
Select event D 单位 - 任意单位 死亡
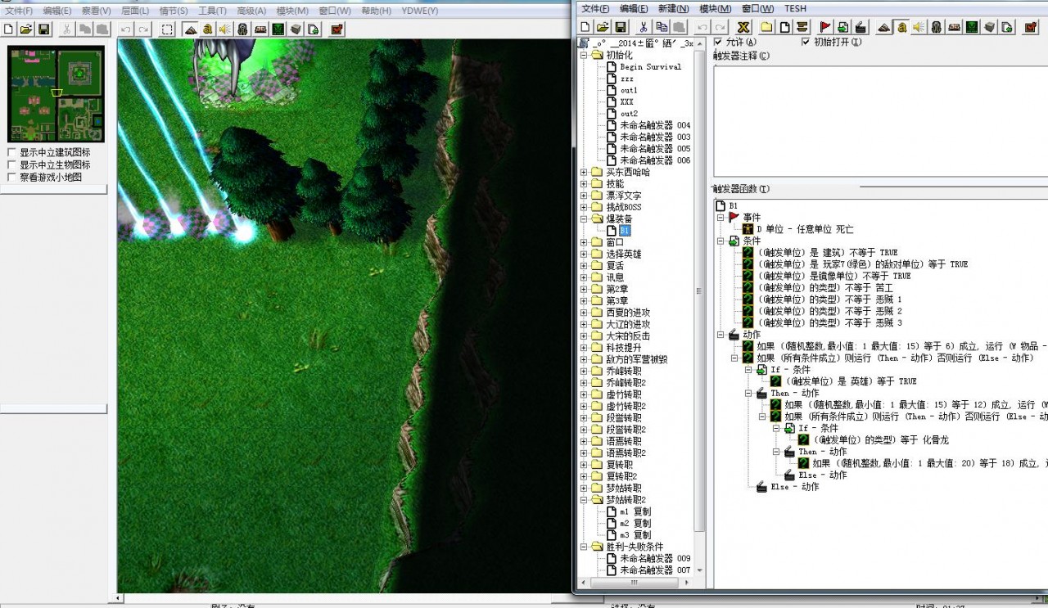click(x=805, y=229)
